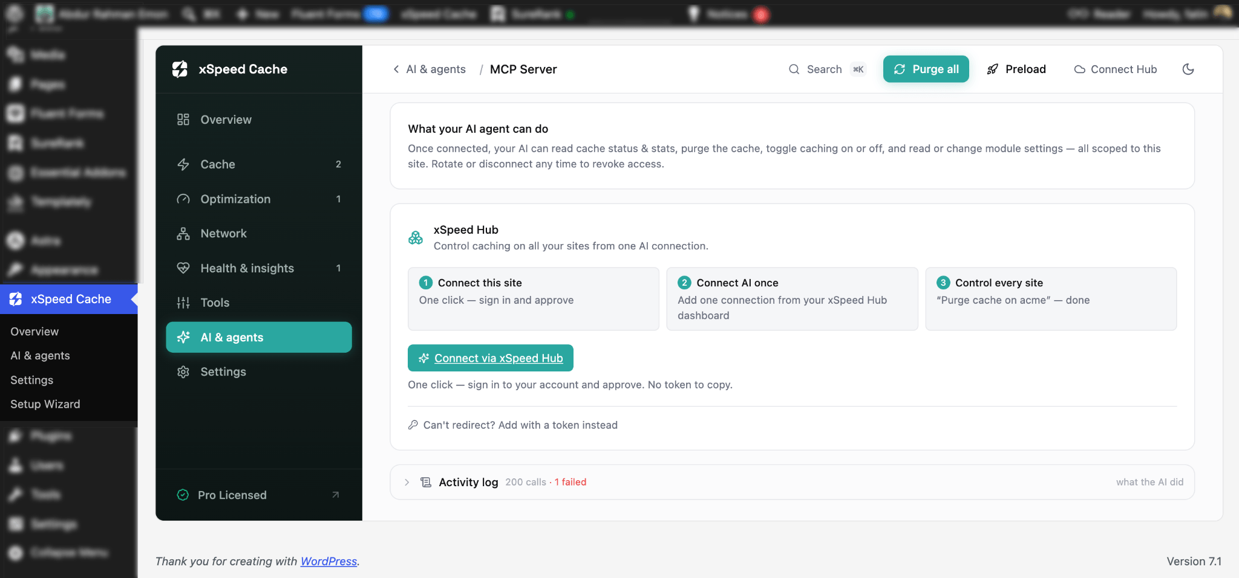Click the Cache badge count 2
This screenshot has width=1239, height=578.
coord(338,164)
